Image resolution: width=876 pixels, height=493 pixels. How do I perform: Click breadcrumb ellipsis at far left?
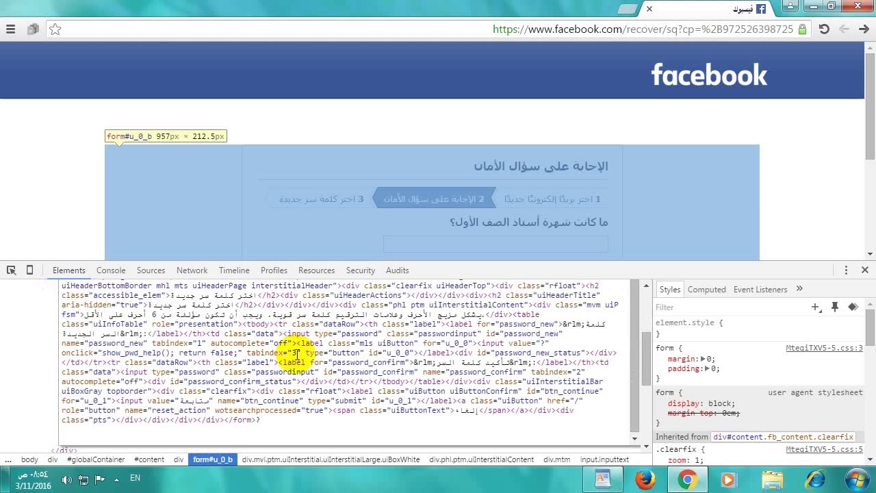(7, 459)
